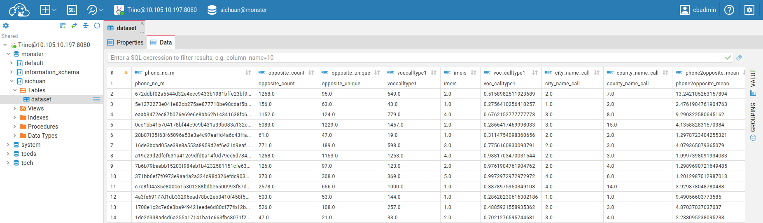
Task: Open navigator settings gear icon
Action: pos(6,26)
